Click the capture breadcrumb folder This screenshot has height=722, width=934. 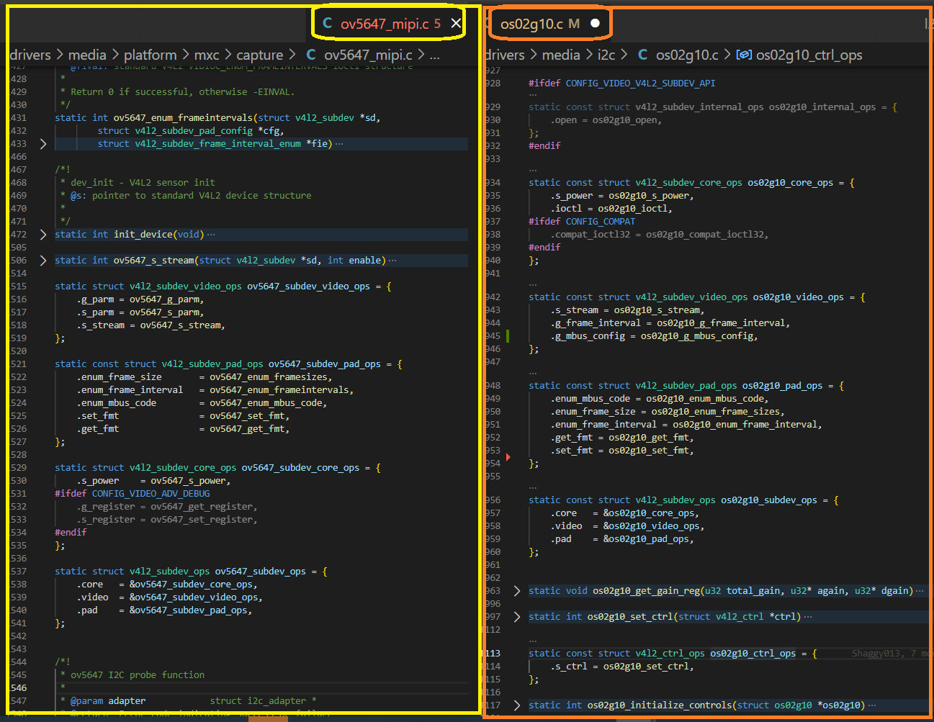point(259,55)
